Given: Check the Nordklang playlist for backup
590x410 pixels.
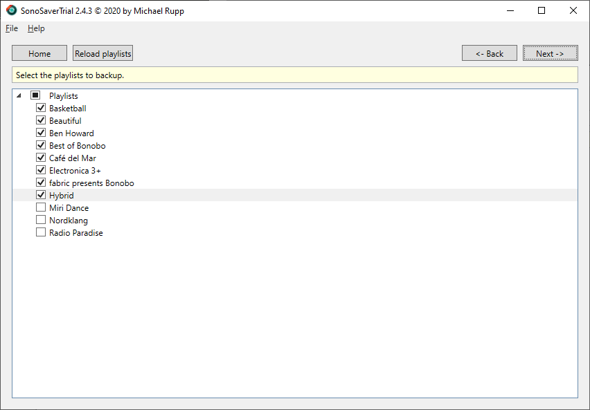Looking at the screenshot, I should pyautogui.click(x=41, y=220).
